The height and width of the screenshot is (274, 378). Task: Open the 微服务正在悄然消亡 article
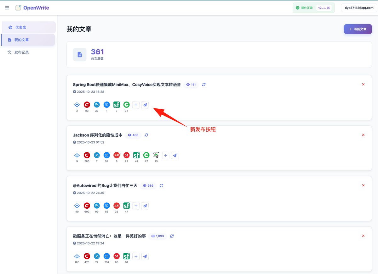coord(109,236)
